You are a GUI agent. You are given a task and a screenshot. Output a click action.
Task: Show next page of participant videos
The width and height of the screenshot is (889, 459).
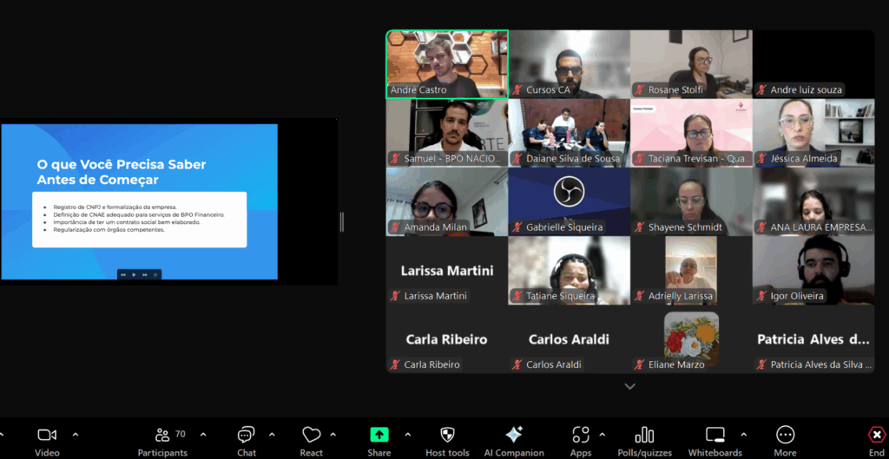(630, 386)
